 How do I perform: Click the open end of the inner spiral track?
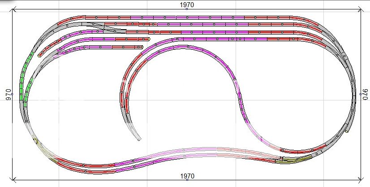coord(140,138)
